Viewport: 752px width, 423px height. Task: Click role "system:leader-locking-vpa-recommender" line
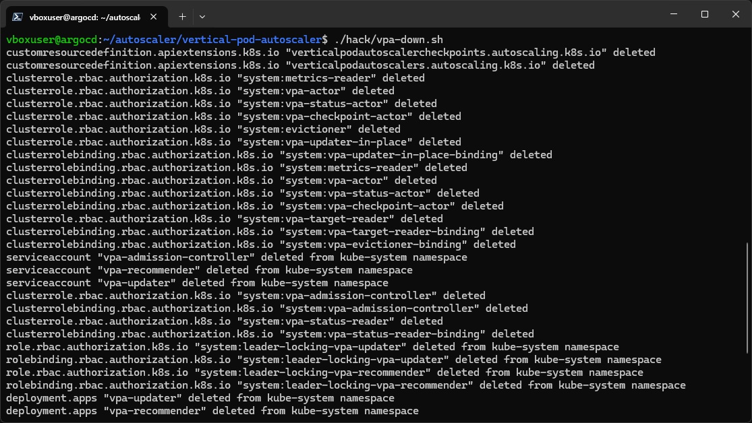point(324,372)
